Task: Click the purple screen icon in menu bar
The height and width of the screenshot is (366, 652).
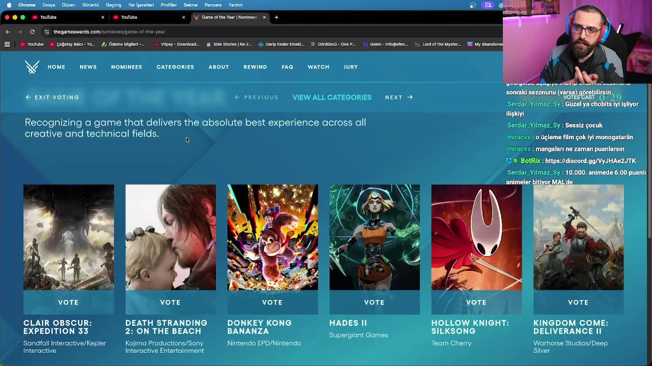Action: click(x=488, y=5)
